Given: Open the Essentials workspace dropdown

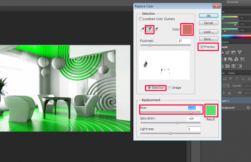Looking at the screenshot, I should pyautogui.click(x=238, y=2).
